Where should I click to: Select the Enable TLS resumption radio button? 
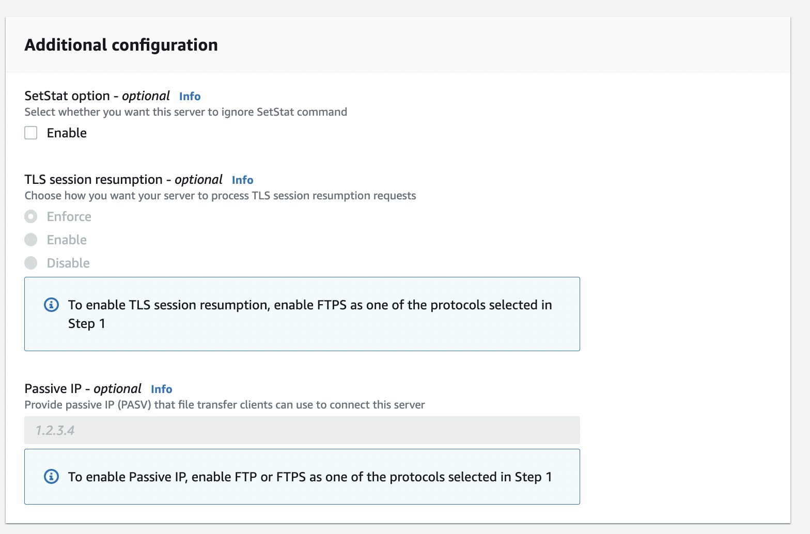tap(31, 240)
